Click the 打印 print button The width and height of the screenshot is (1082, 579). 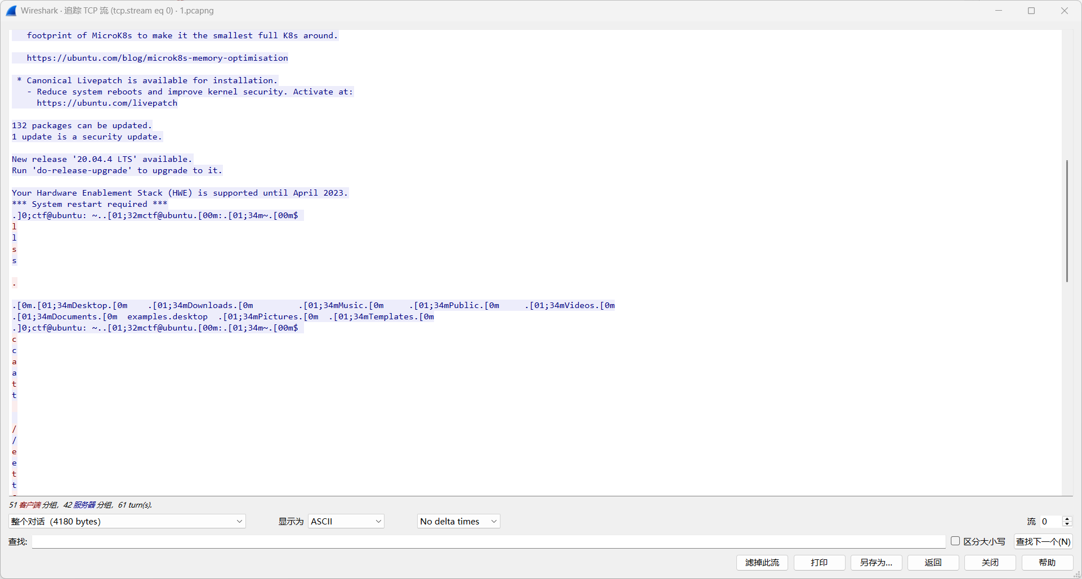tap(820, 563)
